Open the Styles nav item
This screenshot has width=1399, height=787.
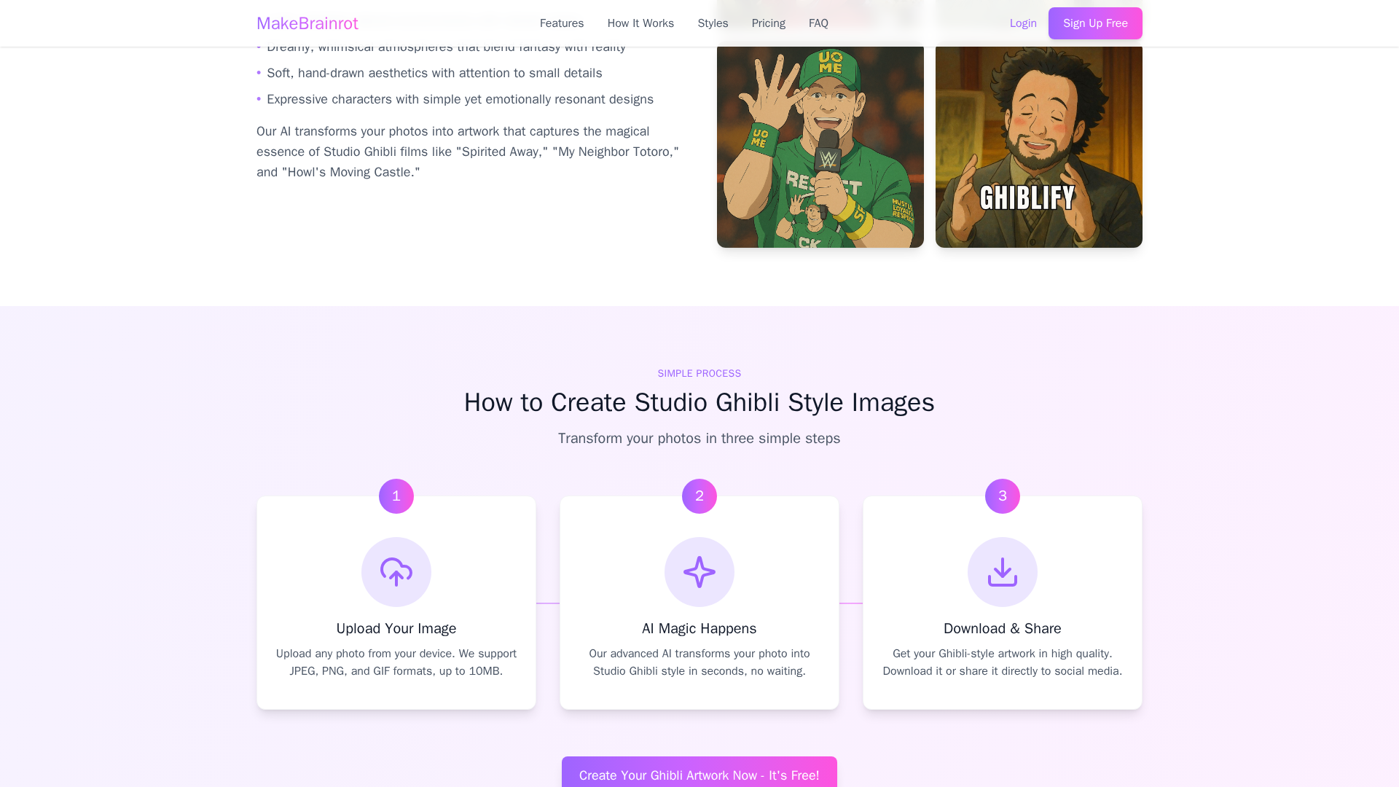pos(713,23)
